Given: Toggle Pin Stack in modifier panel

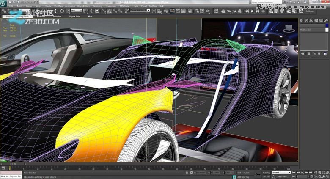Looking at the screenshot, I should (x=302, y=54).
